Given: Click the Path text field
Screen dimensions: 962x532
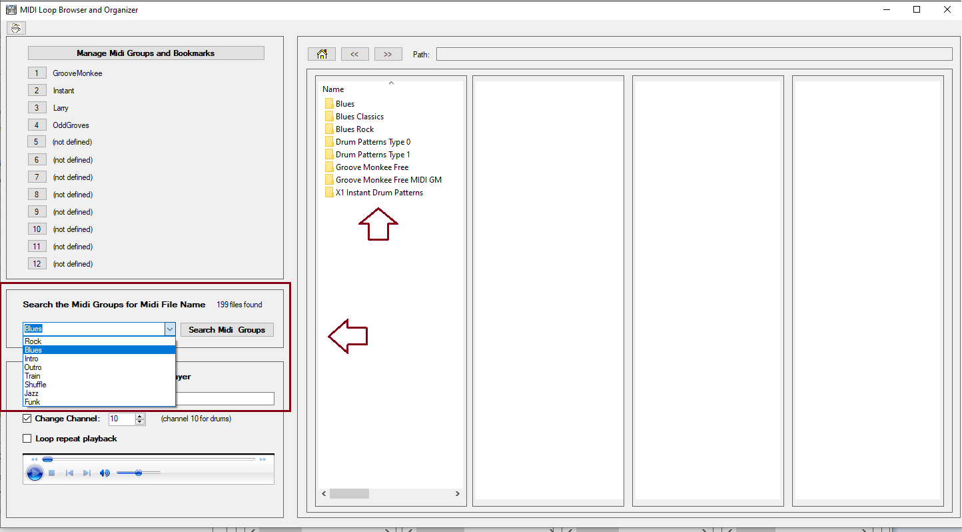Looking at the screenshot, I should 694,54.
